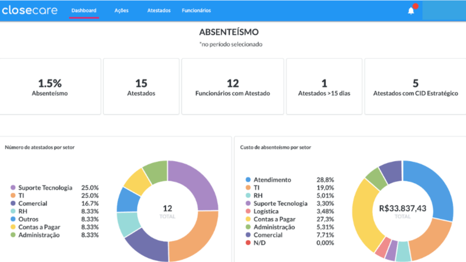Open Atestados com CID Estratégico card
The image size is (466, 262).
(x=415, y=87)
